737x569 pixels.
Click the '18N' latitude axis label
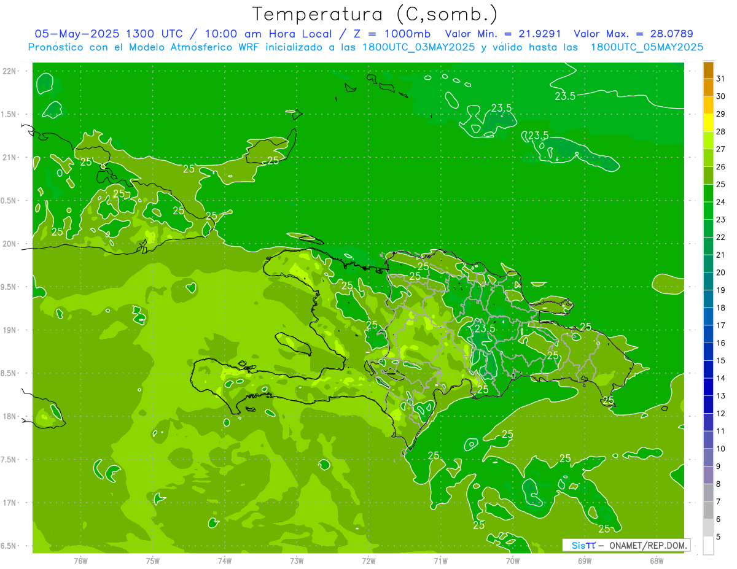click(x=9, y=416)
